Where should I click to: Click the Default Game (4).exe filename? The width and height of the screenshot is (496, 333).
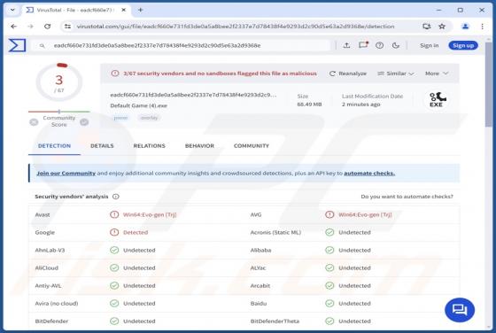click(138, 105)
